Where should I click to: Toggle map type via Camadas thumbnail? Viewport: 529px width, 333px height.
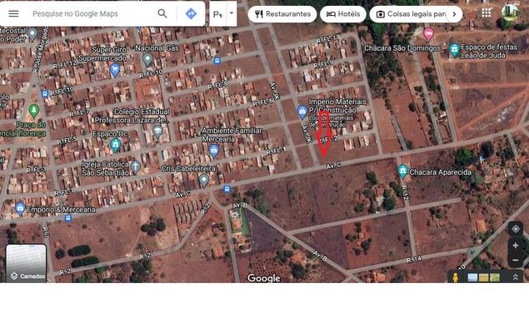tap(27, 263)
